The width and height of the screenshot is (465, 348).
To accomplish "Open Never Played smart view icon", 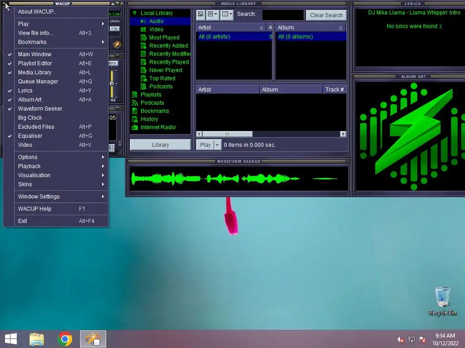I will click(143, 70).
